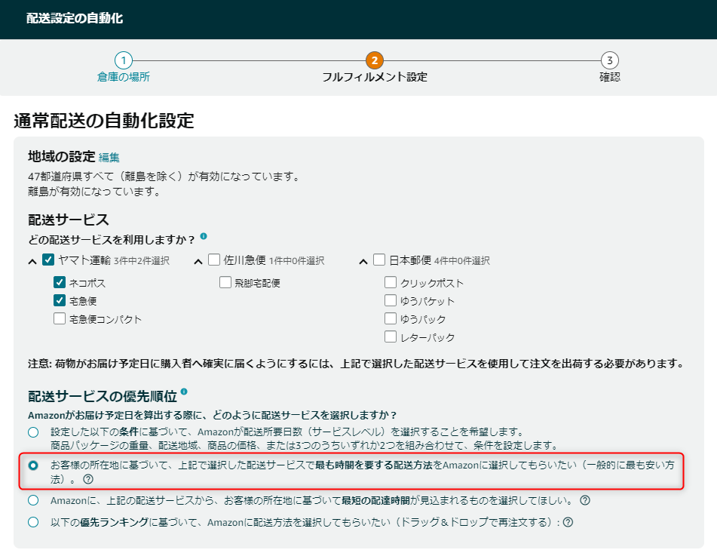Check the 宅急便コンパクト checkbox
This screenshot has height=556, width=717.
[60, 318]
